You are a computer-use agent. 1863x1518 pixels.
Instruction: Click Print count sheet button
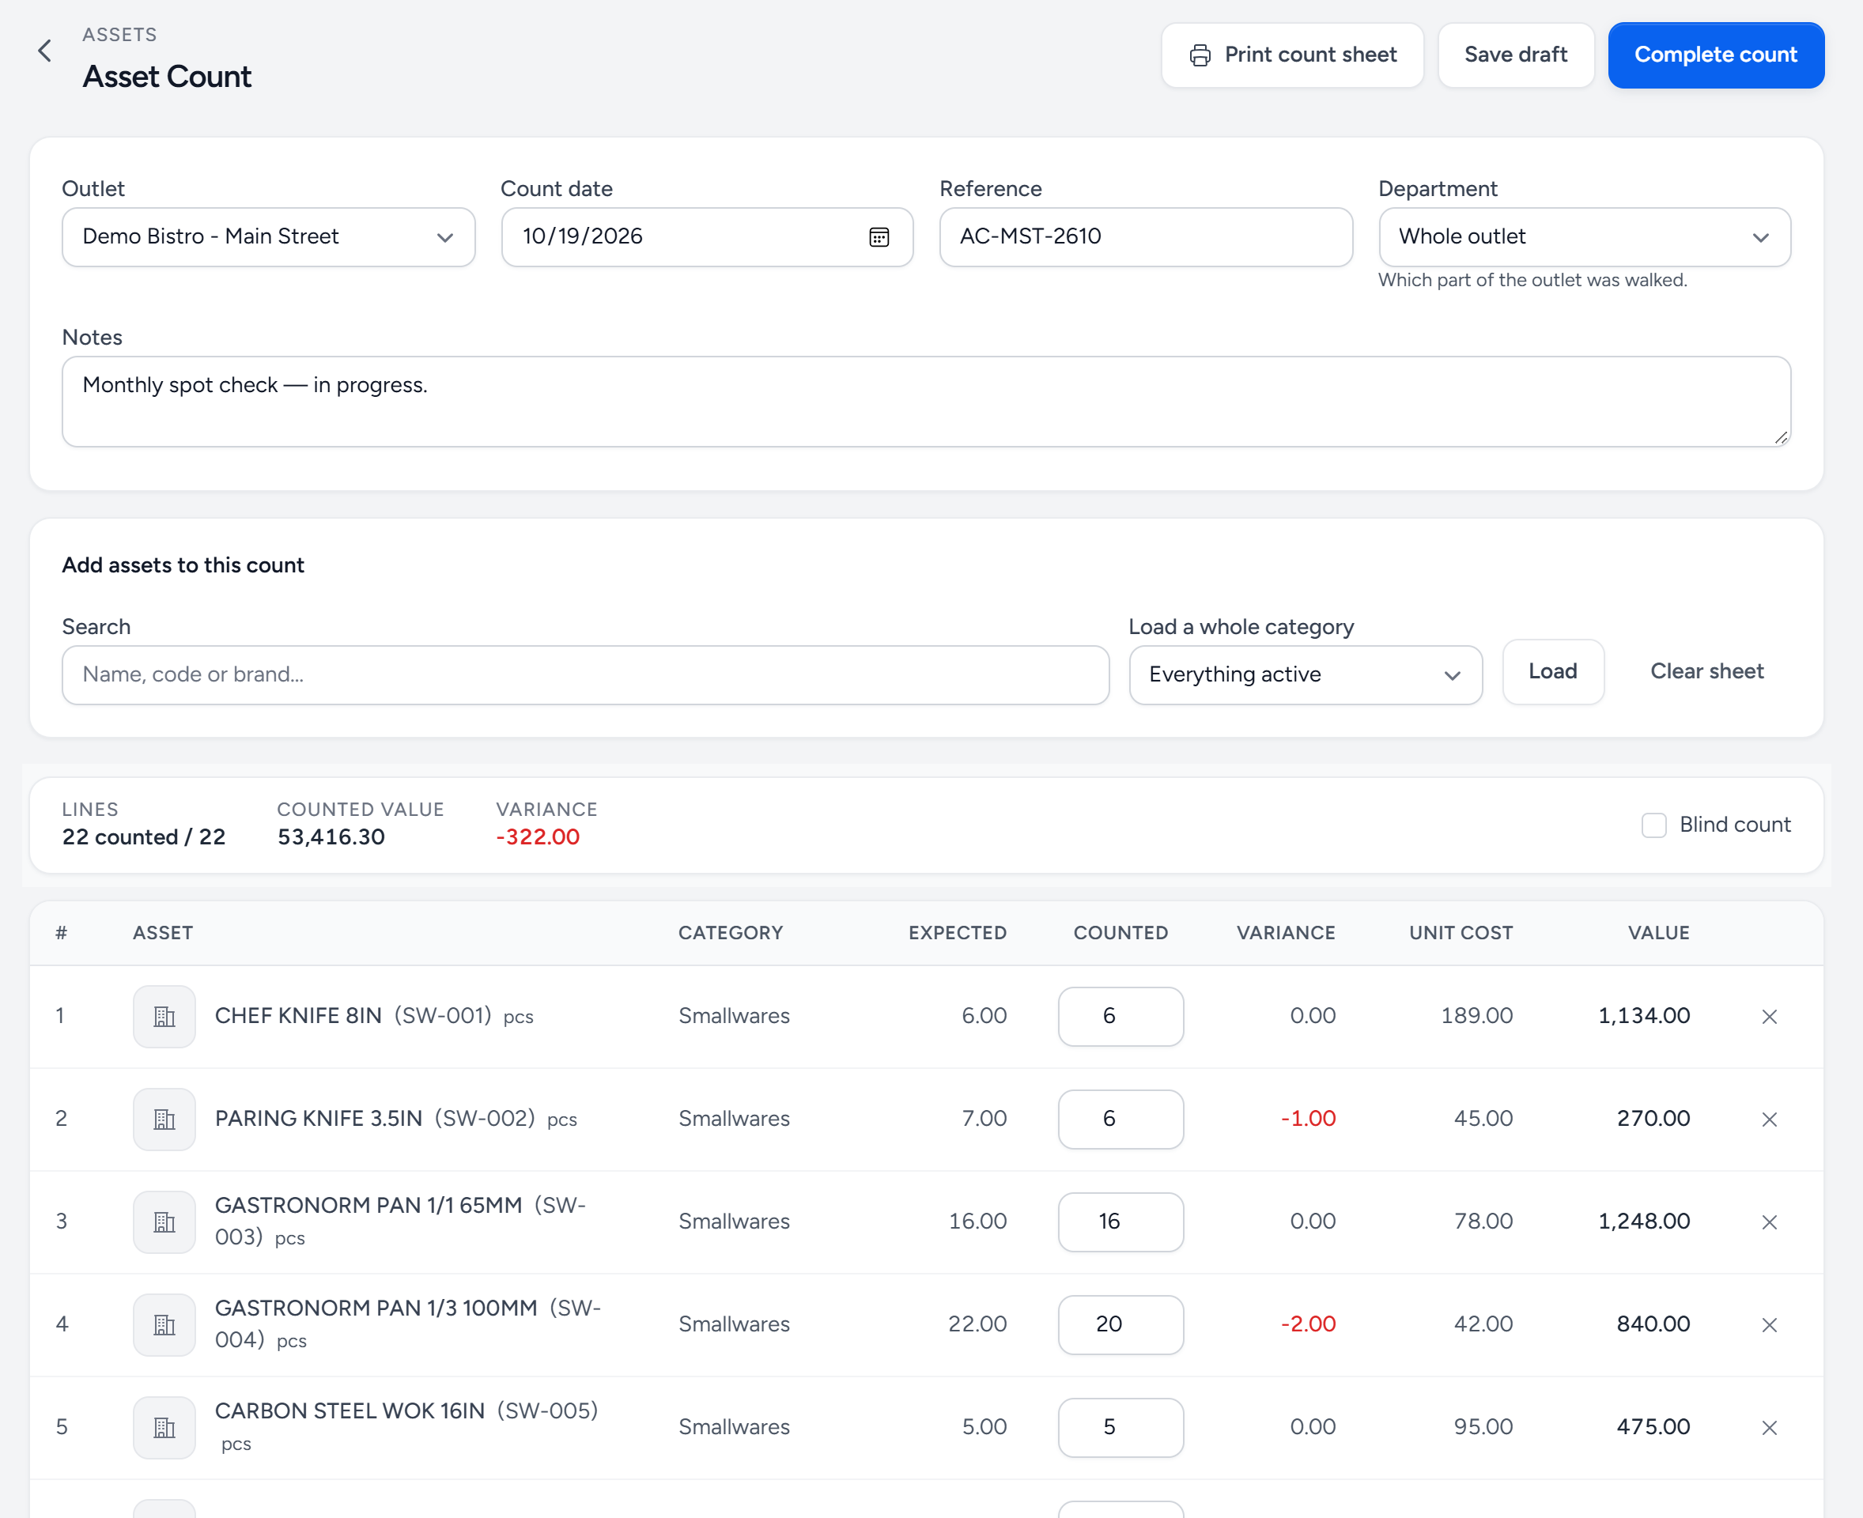coord(1292,55)
